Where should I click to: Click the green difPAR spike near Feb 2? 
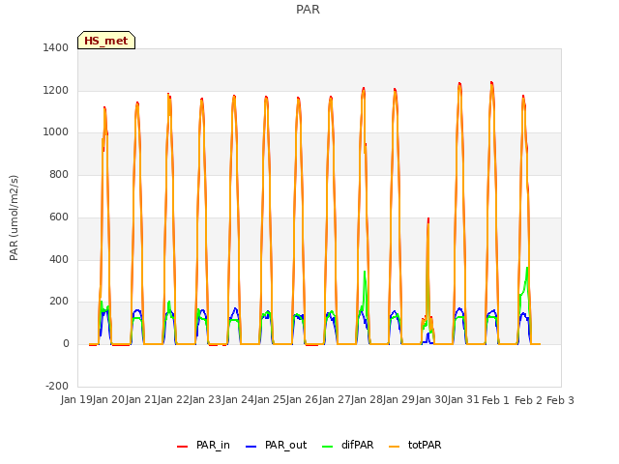pos(527,269)
